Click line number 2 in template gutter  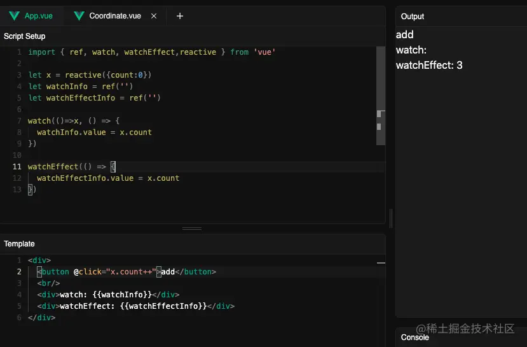19,272
